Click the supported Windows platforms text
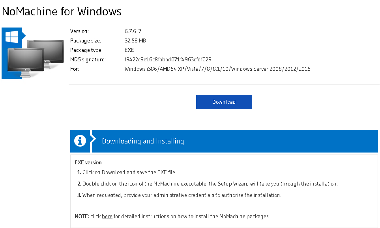Image resolution: width=380 pixels, height=228 pixels. (217, 69)
